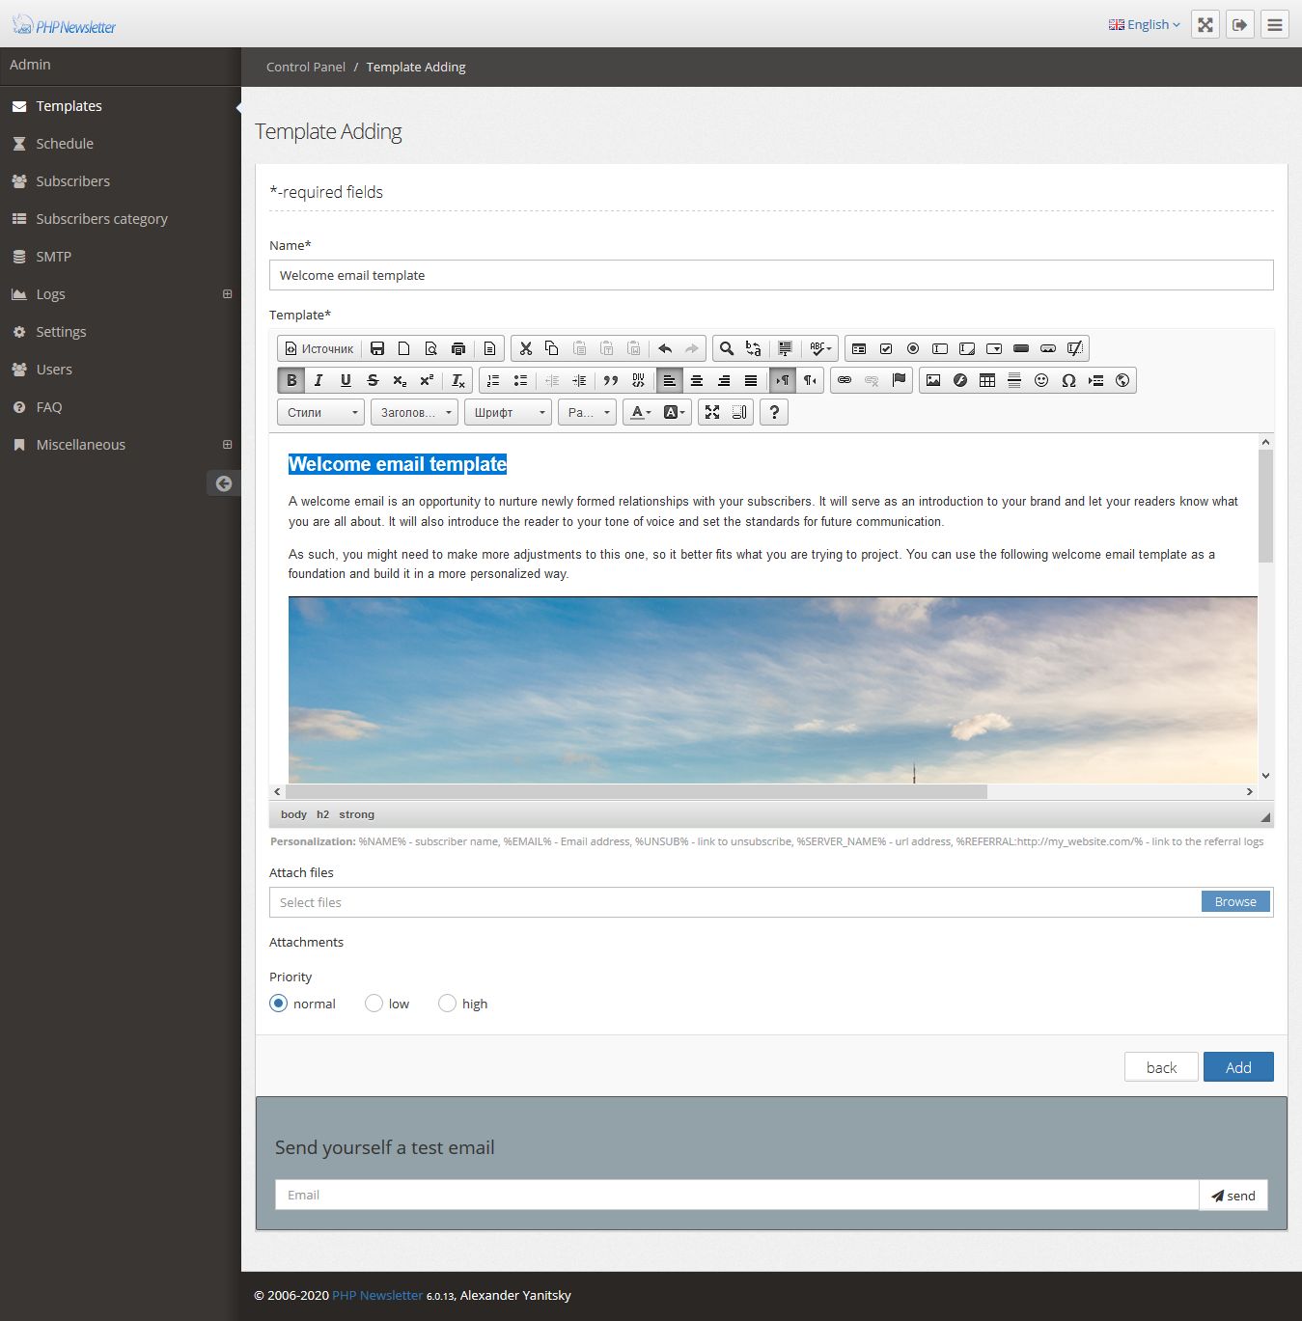Click the Add button
Image resolution: width=1302 pixels, height=1321 pixels.
[x=1238, y=1067]
